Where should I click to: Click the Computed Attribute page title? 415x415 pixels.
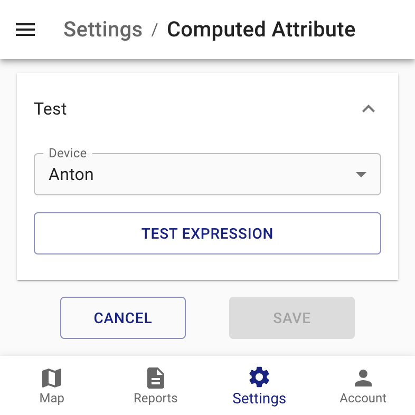pyautogui.click(x=261, y=30)
